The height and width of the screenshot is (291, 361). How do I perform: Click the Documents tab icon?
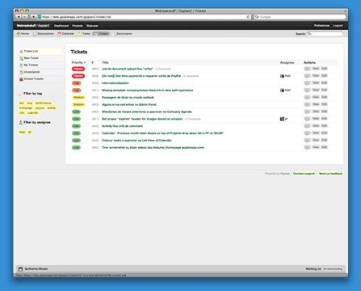114,34
